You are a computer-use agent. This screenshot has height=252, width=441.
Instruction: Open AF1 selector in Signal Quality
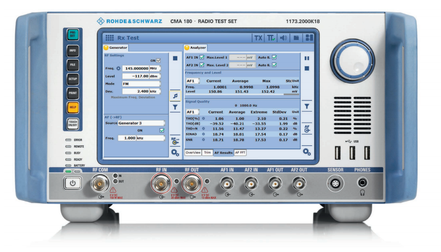click(x=192, y=112)
